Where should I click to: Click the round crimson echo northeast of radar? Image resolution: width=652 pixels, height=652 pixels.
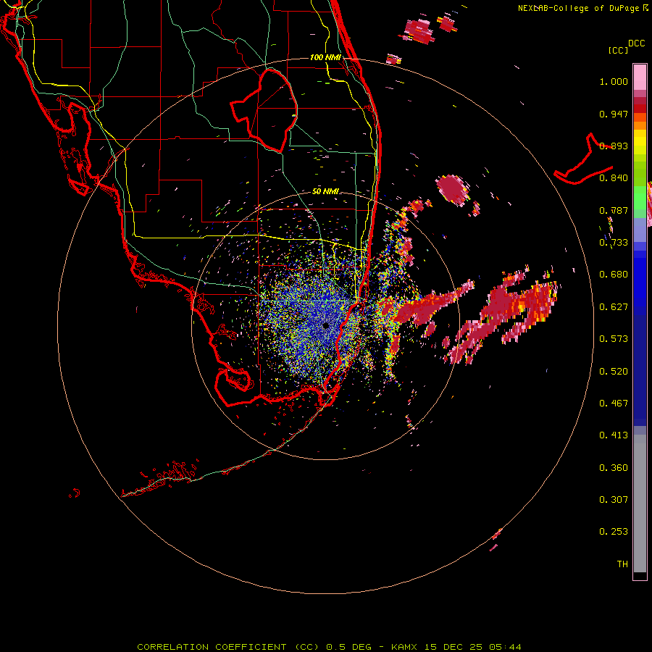pyautogui.click(x=452, y=189)
